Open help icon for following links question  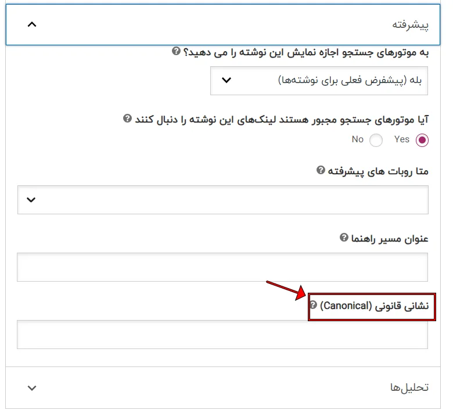click(127, 118)
